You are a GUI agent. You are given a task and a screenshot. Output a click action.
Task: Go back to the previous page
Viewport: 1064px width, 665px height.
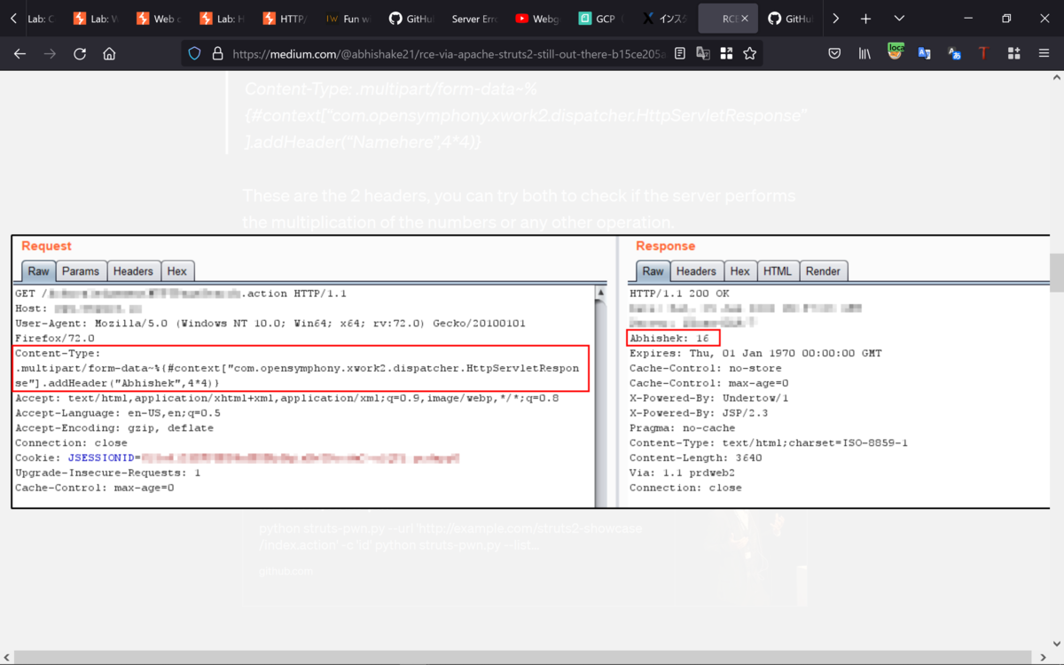20,54
